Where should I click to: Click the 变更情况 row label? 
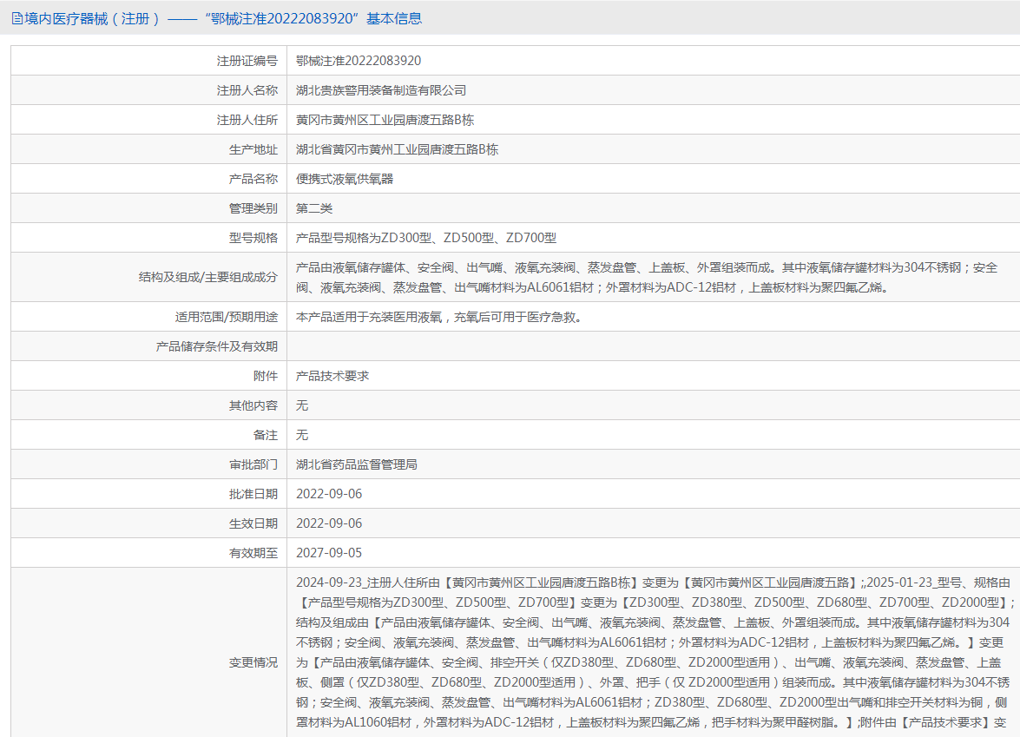(x=253, y=662)
